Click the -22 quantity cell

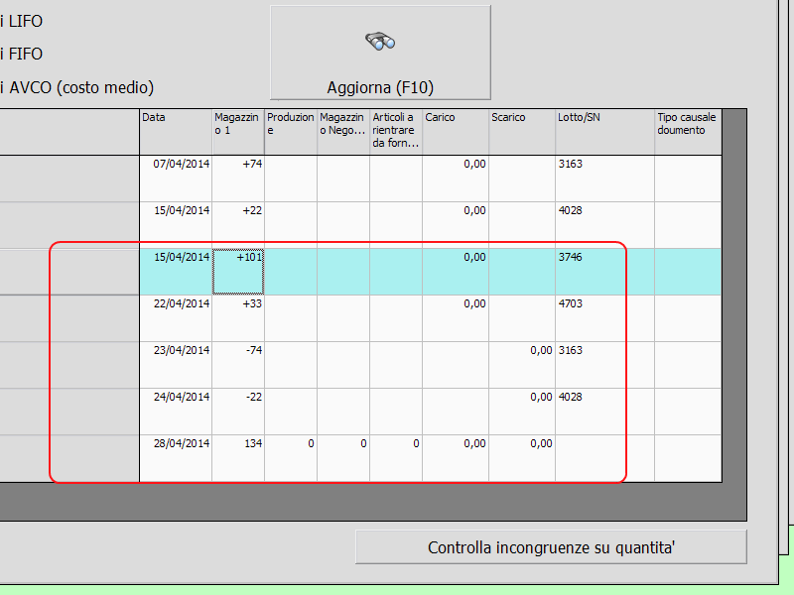coord(238,412)
